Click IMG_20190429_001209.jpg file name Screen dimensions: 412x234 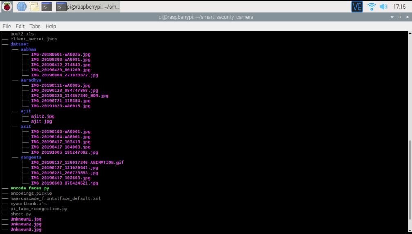point(60,70)
